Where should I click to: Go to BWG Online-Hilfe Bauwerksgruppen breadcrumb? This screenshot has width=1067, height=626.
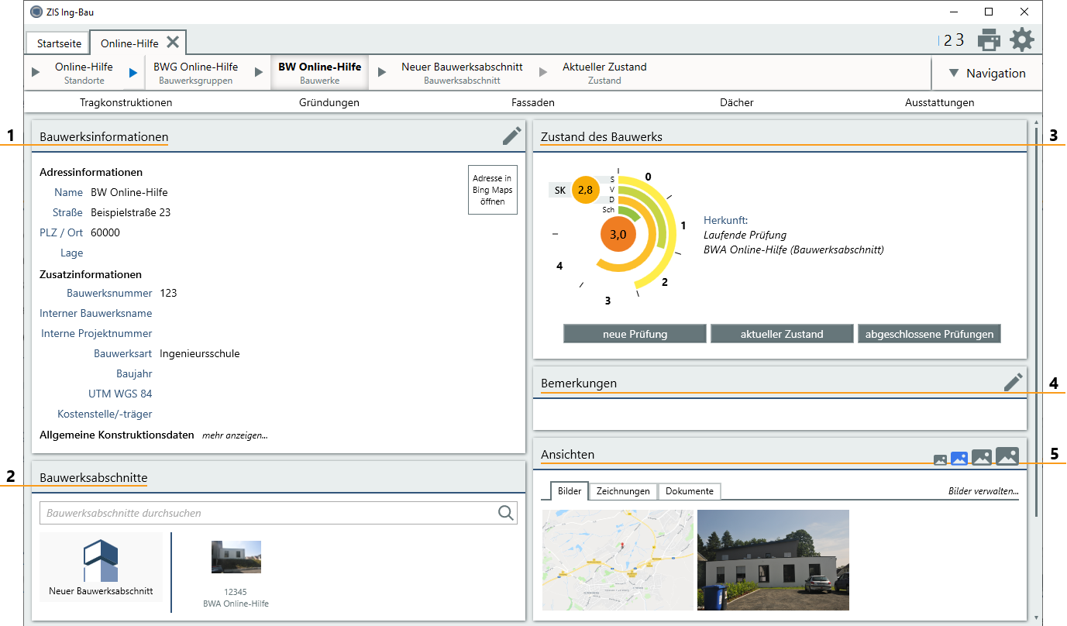point(195,73)
